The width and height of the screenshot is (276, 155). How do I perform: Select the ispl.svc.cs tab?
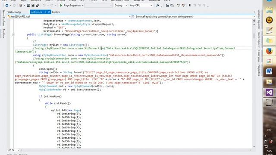pyautogui.click(x=37, y=12)
